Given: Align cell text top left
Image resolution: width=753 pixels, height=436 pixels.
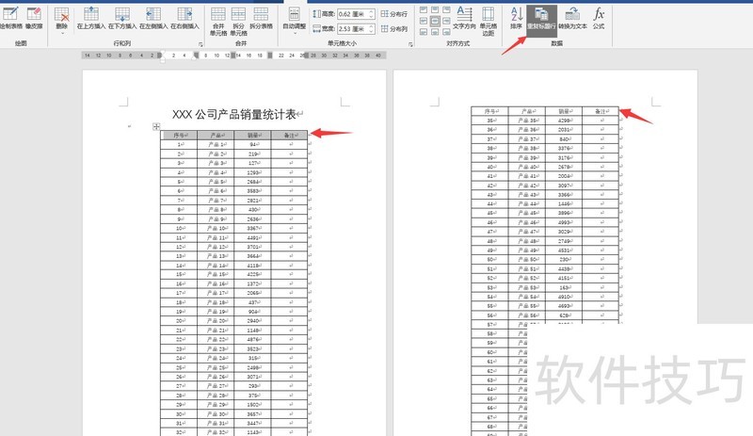Looking at the screenshot, I should pos(423,9).
